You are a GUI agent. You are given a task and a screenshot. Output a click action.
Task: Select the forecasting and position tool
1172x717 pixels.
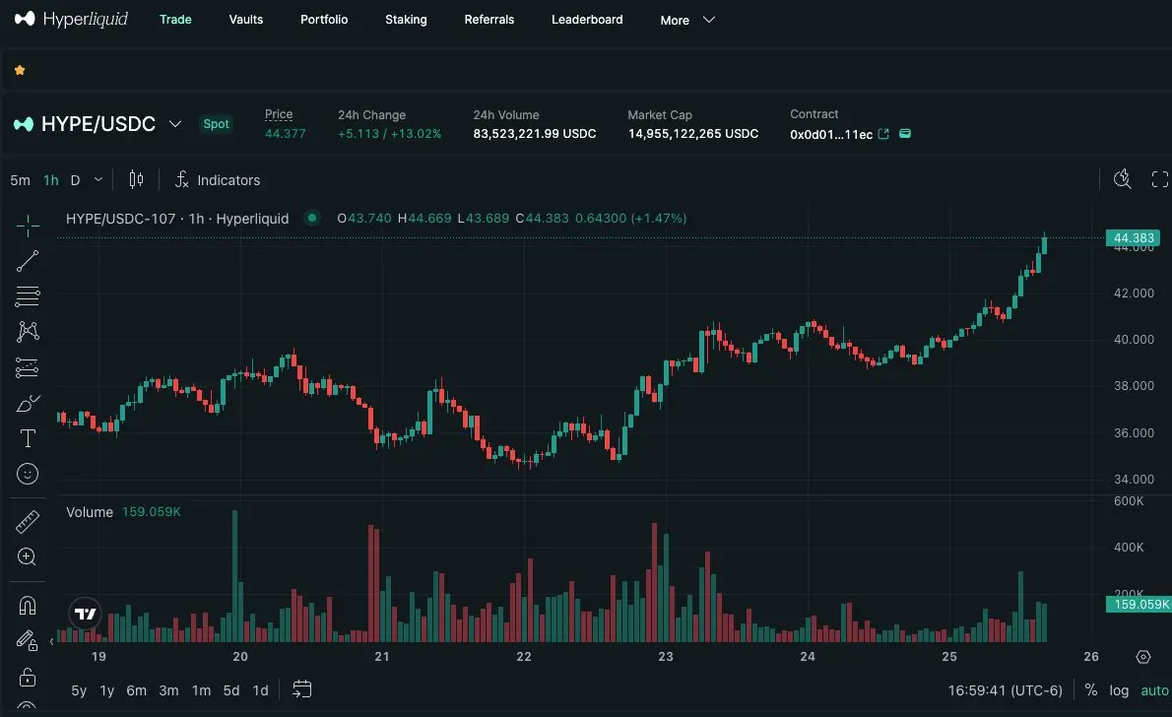(x=28, y=367)
